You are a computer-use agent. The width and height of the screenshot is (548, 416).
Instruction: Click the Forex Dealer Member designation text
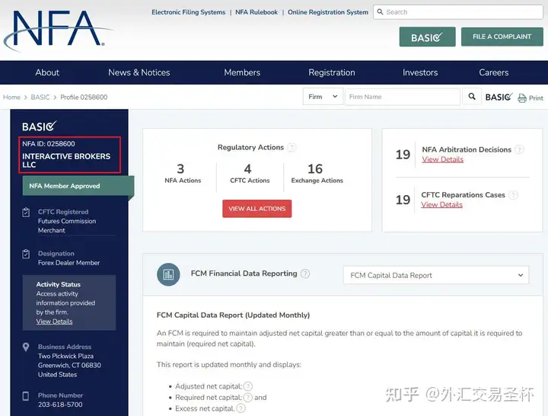(x=68, y=263)
